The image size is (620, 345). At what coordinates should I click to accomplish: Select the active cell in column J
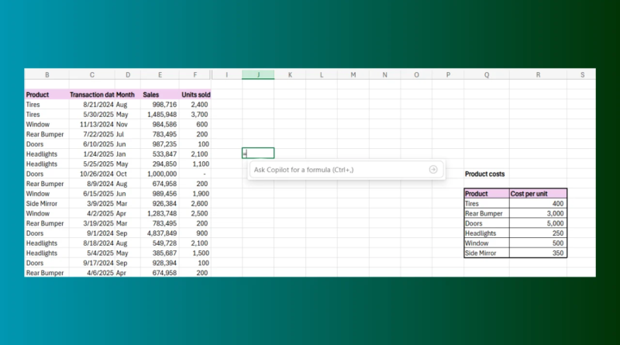point(258,154)
